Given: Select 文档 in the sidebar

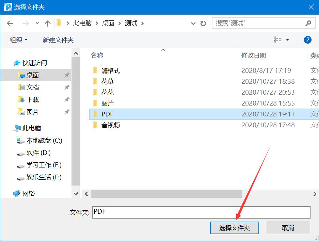Looking at the screenshot, I should (x=33, y=87).
